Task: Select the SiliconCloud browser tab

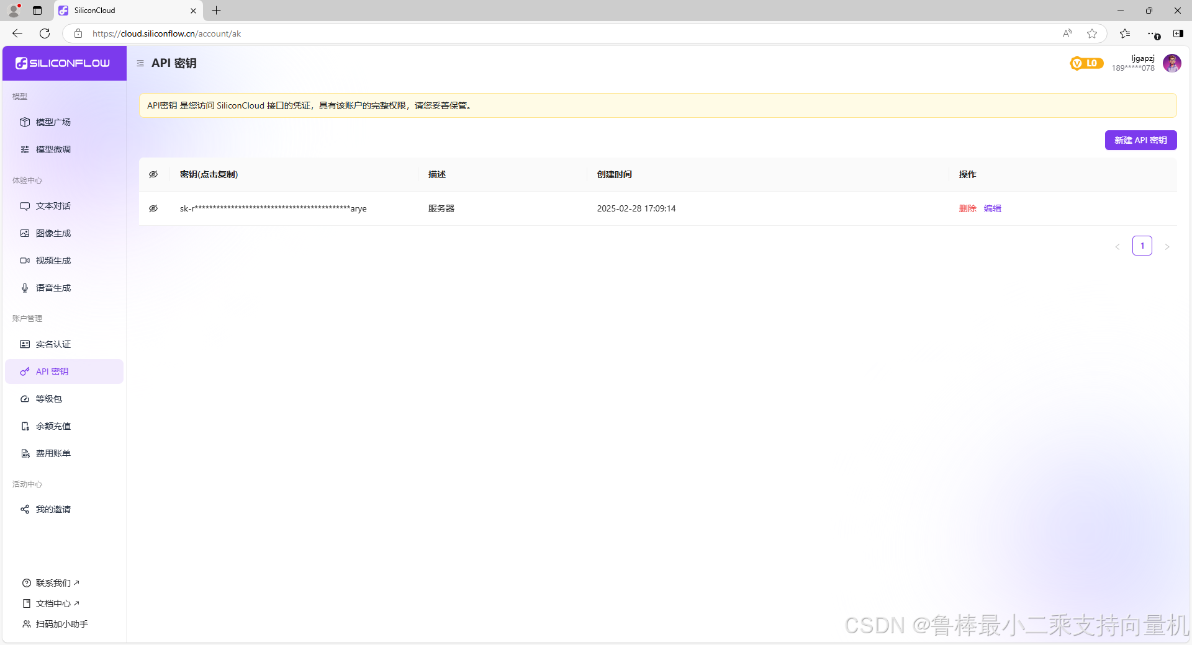Action: [129, 11]
